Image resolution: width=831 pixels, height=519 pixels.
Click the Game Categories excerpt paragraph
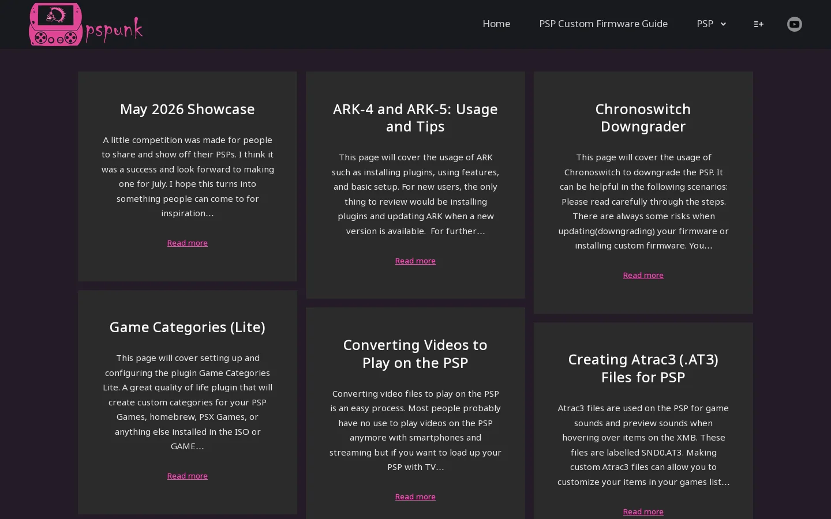(x=188, y=402)
